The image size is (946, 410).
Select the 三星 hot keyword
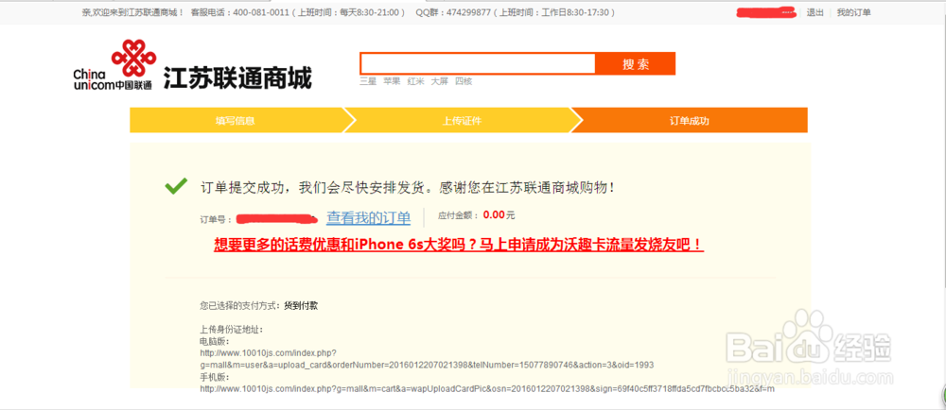click(368, 81)
